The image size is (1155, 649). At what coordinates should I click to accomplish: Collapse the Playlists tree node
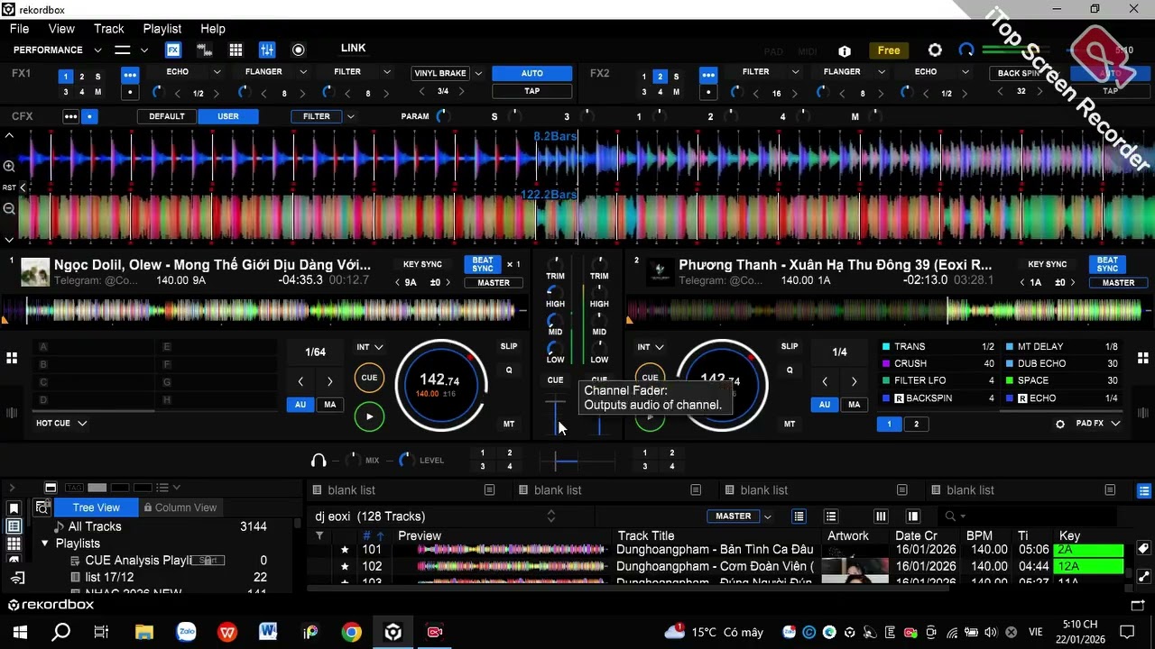coord(45,544)
